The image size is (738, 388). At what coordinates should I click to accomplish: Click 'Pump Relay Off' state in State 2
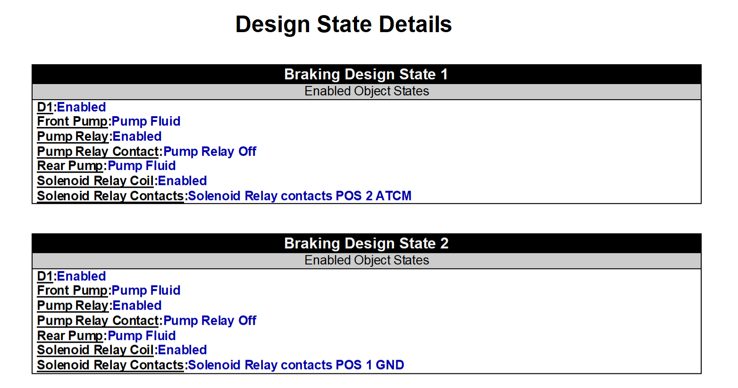[210, 321]
